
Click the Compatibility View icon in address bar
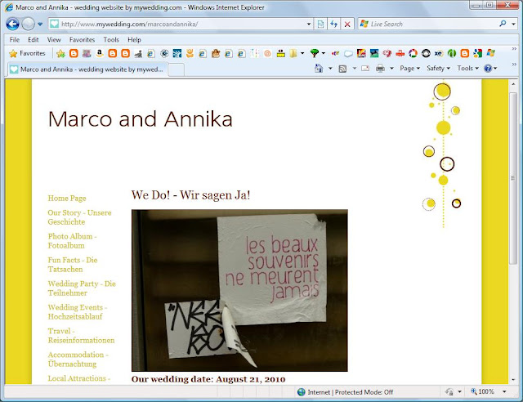click(x=320, y=24)
